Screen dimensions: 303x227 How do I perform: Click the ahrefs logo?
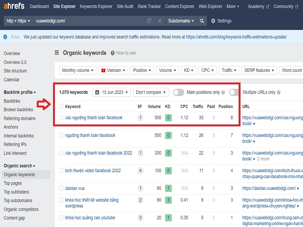click(14, 6)
